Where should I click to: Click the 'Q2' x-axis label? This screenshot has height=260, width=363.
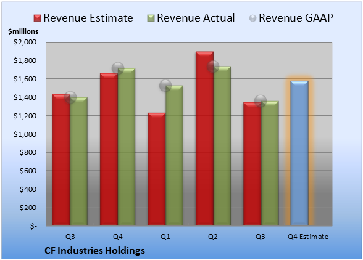click(x=213, y=237)
